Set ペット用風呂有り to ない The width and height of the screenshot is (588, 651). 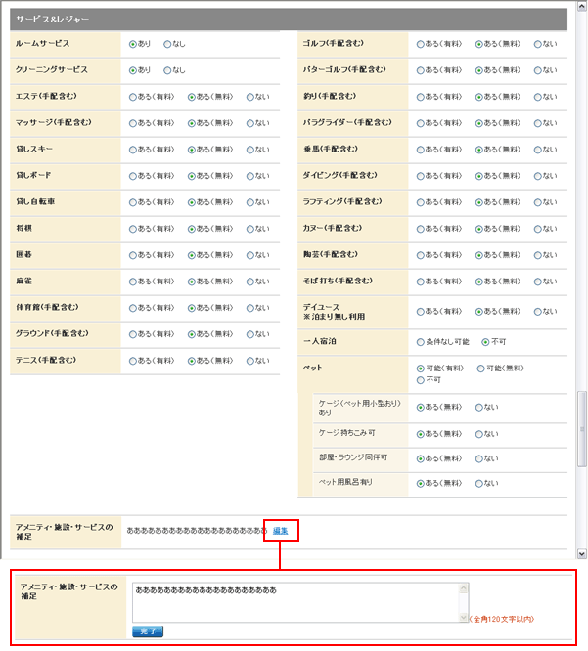click(479, 483)
